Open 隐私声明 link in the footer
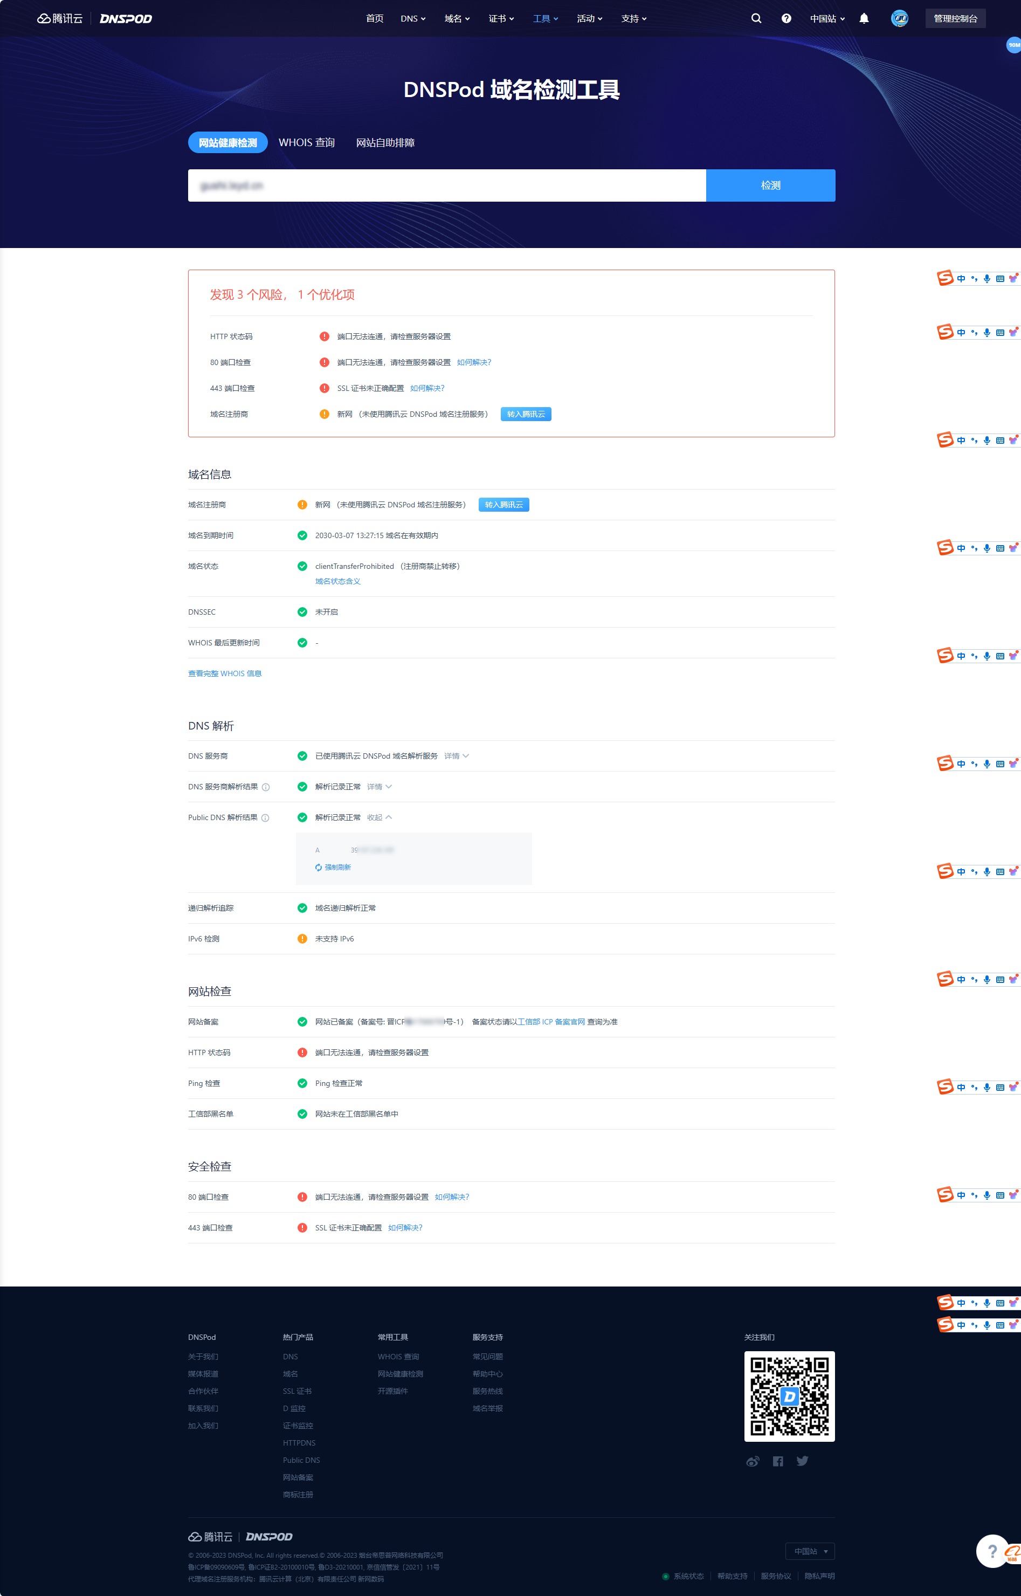The image size is (1021, 1596). click(819, 1576)
